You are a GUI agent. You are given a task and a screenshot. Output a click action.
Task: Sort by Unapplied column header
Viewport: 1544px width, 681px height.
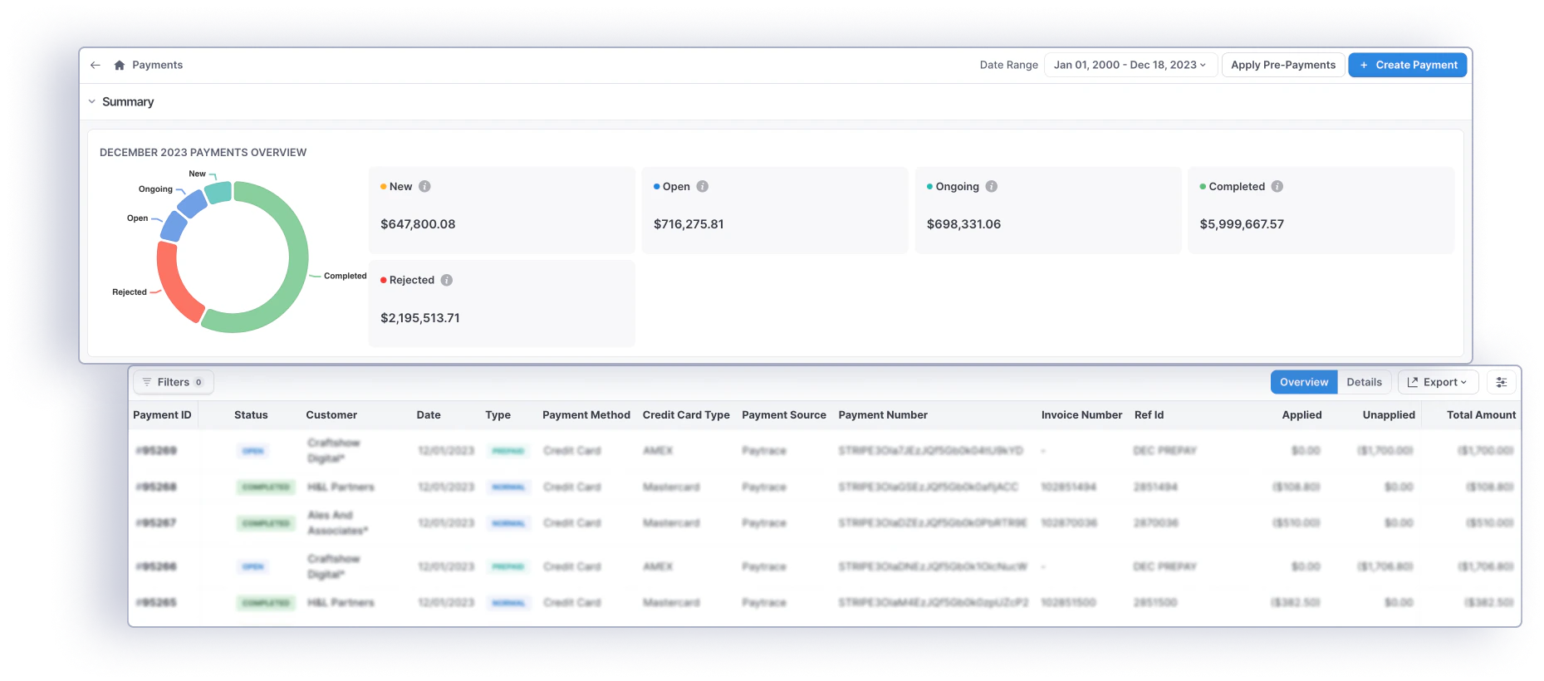(x=1389, y=415)
